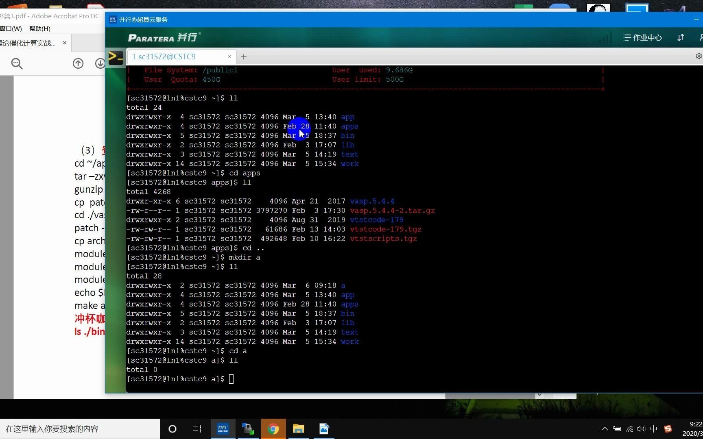Screen dimensions: 703x439
Task: Click the 'cd apps' command text
Action: (x=245, y=173)
